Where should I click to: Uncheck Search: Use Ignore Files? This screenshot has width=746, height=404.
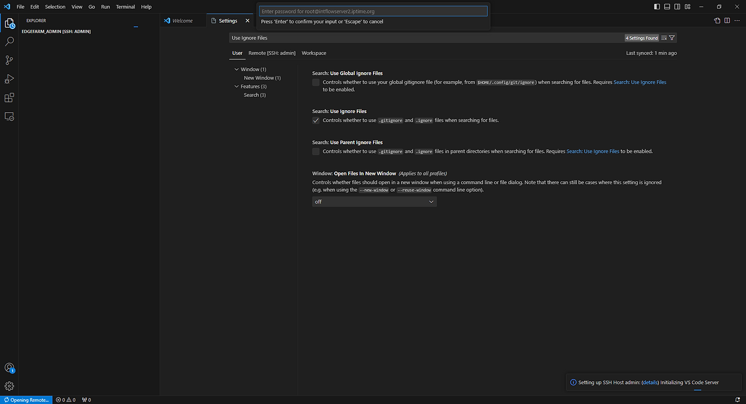coord(315,120)
